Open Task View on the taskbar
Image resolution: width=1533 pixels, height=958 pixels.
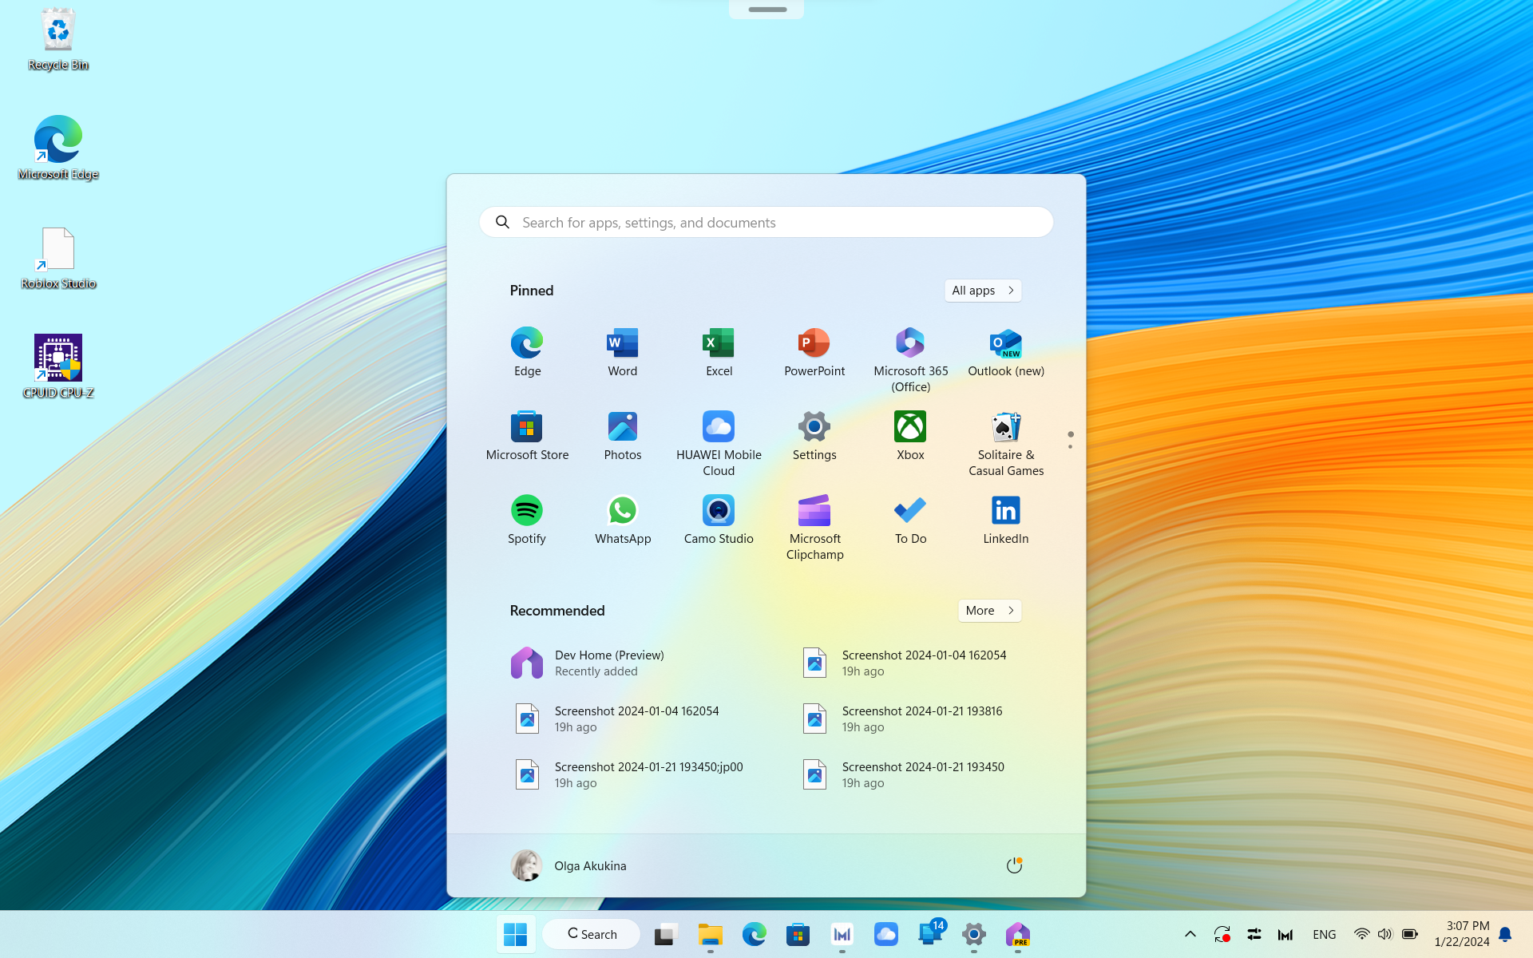(666, 934)
